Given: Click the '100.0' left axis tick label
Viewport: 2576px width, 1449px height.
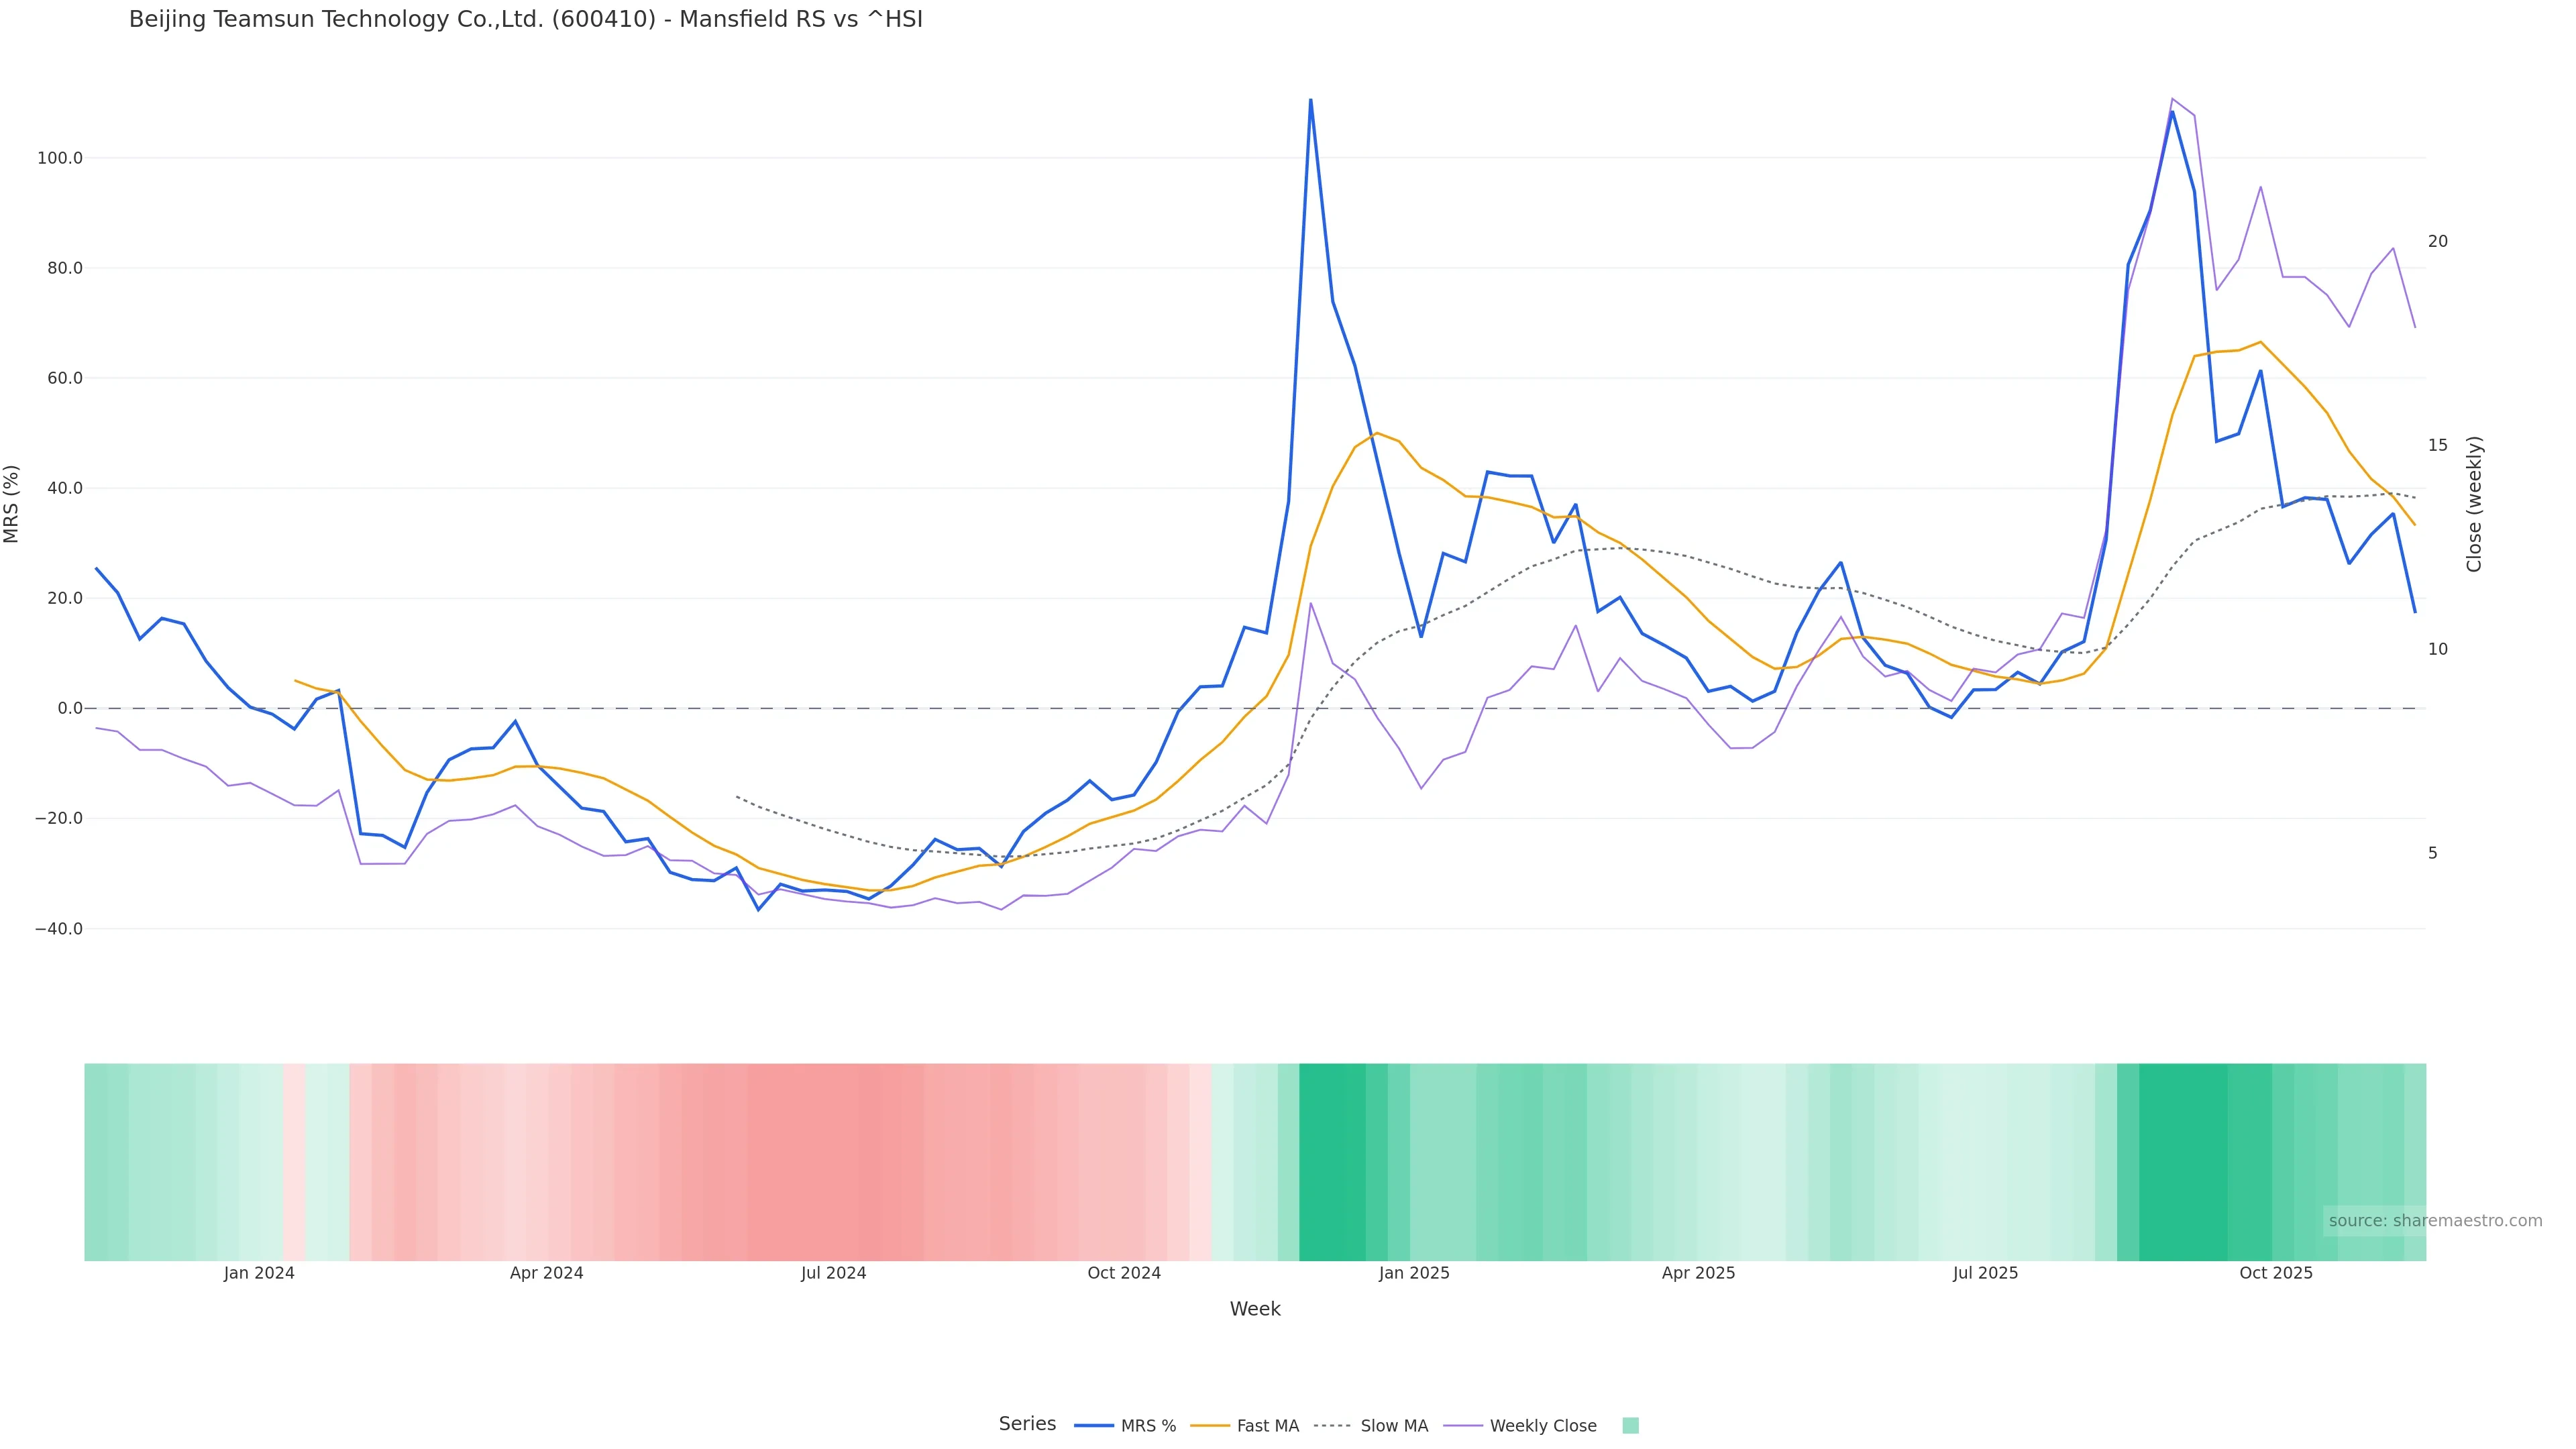Looking at the screenshot, I should point(60,158).
